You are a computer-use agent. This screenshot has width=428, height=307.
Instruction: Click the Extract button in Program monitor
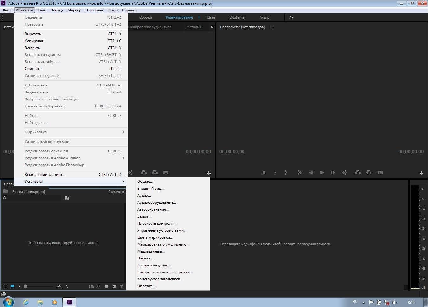click(x=369, y=173)
